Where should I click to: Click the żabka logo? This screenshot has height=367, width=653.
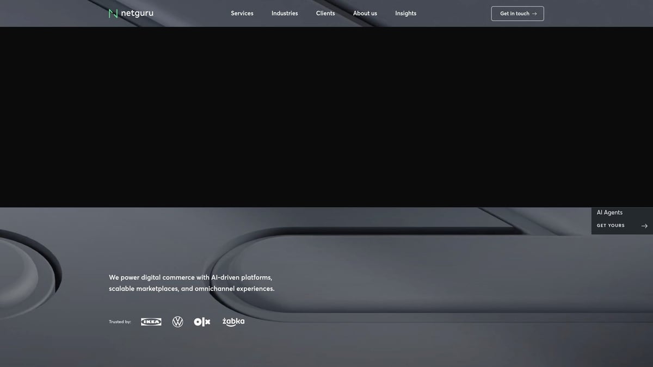pyautogui.click(x=233, y=322)
